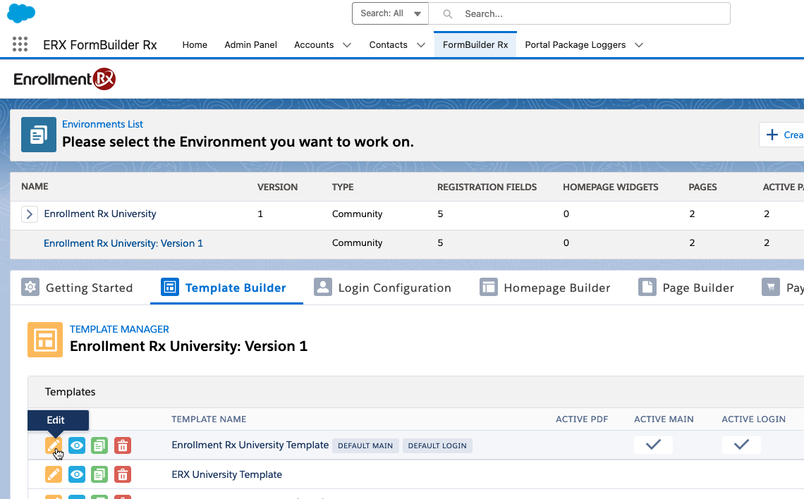Select the FormBuilder Rx tab
This screenshot has height=499, width=804.
pyautogui.click(x=475, y=45)
